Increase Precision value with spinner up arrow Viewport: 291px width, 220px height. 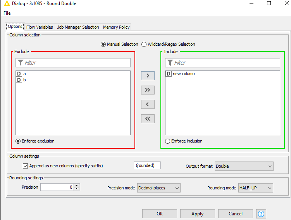coord(76,186)
